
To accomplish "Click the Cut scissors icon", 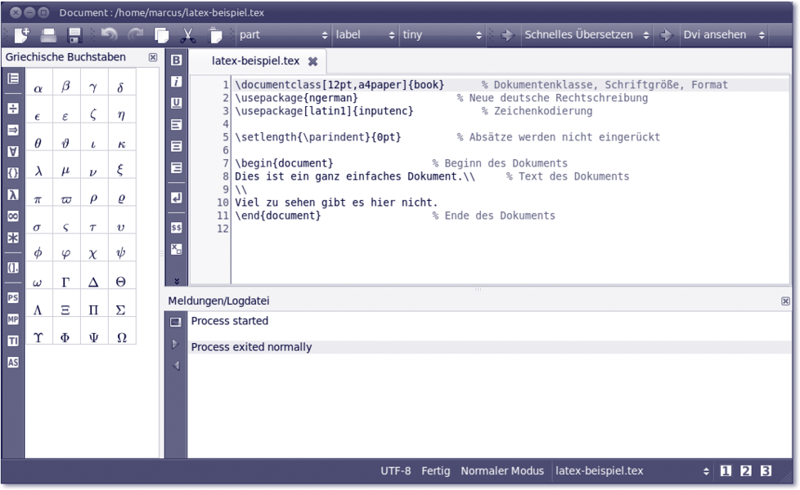I will pos(188,35).
